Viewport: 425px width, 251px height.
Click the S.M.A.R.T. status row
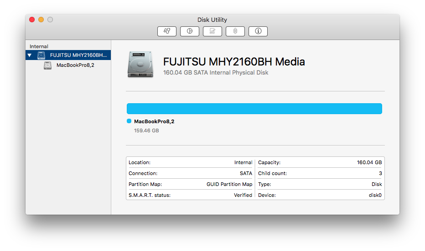point(190,195)
